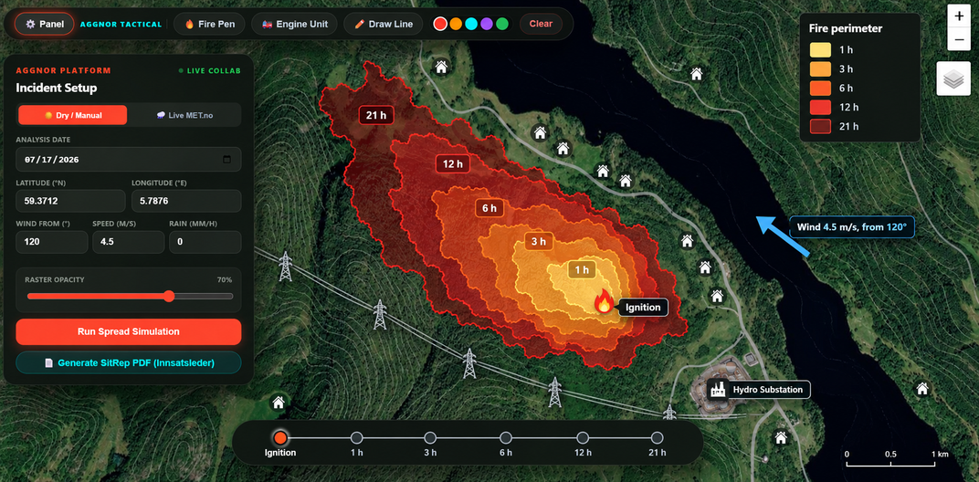Edit the Latitude field 59.3712
Image resolution: width=979 pixels, height=482 pixels.
coord(70,201)
